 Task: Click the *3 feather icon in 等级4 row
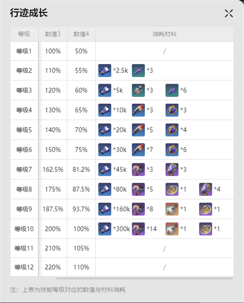coord(138,110)
